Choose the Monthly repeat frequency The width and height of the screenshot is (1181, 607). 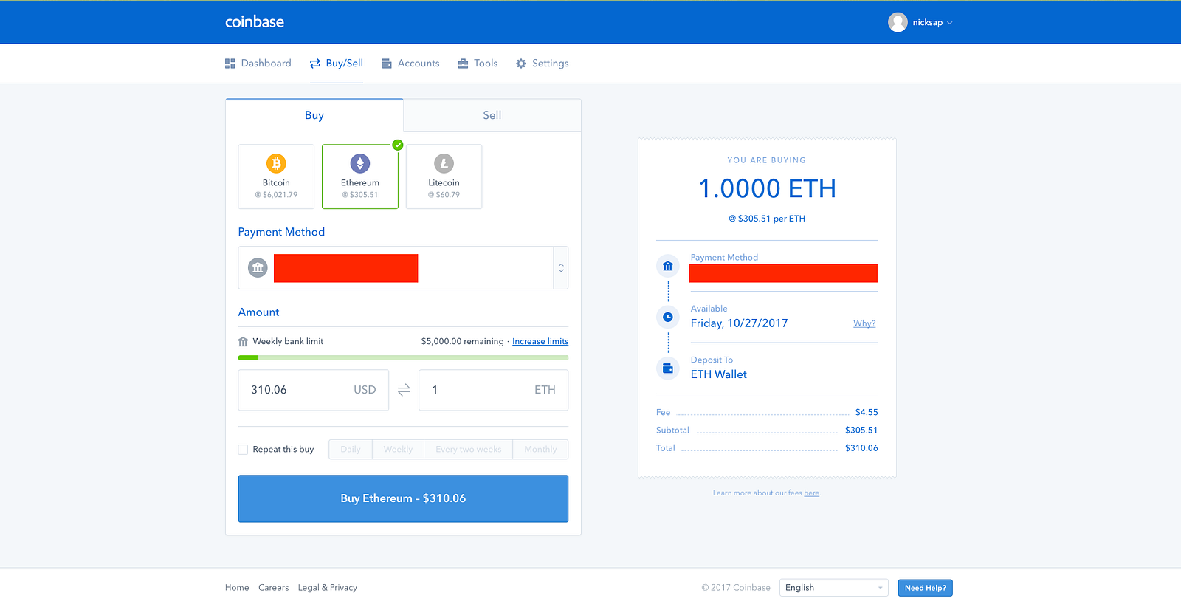click(x=540, y=450)
